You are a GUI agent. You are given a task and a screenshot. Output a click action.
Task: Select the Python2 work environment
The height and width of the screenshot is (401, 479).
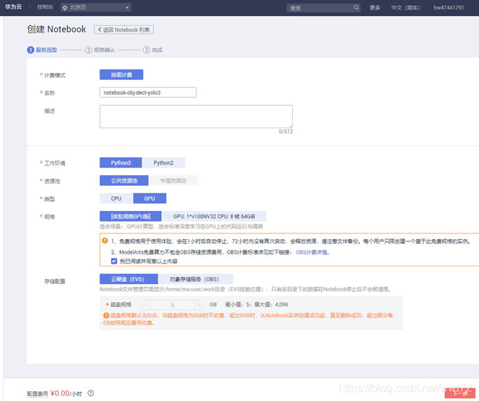coord(163,163)
